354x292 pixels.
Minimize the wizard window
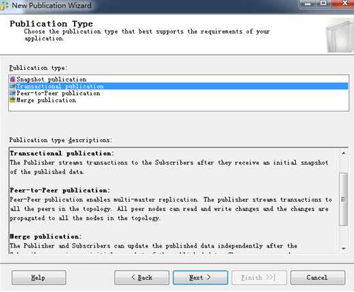(307, 4)
